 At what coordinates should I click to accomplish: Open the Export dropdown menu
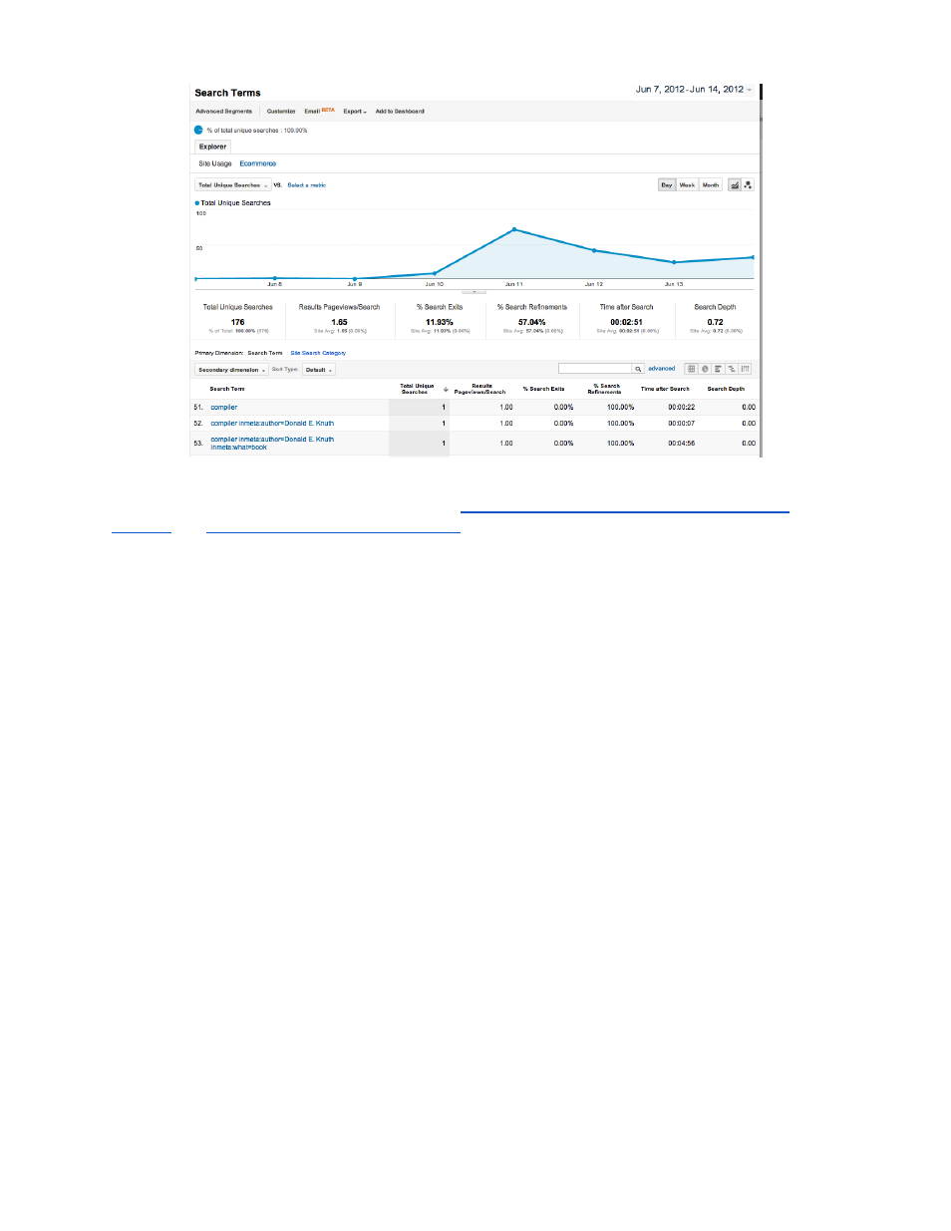[355, 112]
